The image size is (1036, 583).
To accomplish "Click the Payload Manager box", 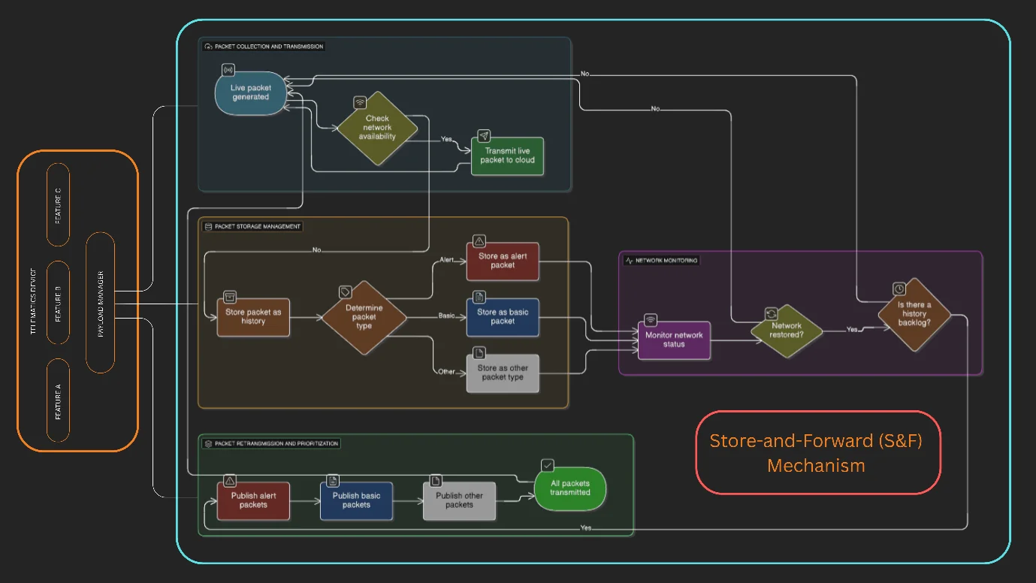I will point(101,303).
